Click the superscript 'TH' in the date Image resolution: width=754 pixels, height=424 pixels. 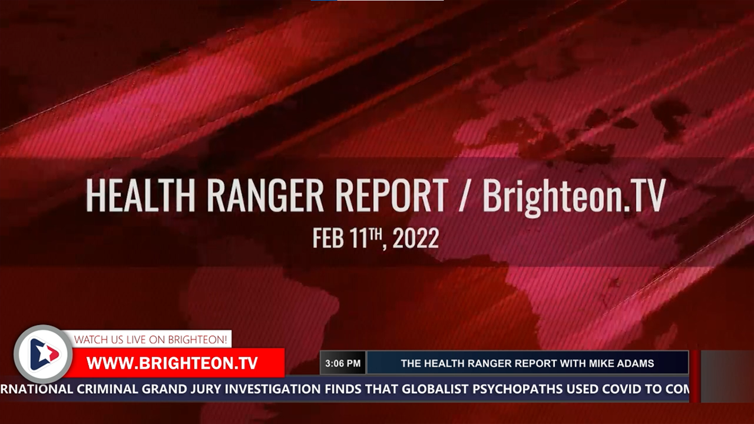click(x=374, y=233)
